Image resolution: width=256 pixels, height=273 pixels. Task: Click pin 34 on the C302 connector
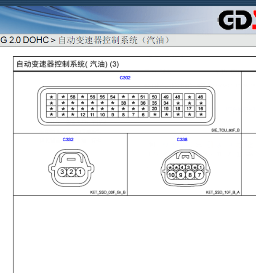coord(166,103)
